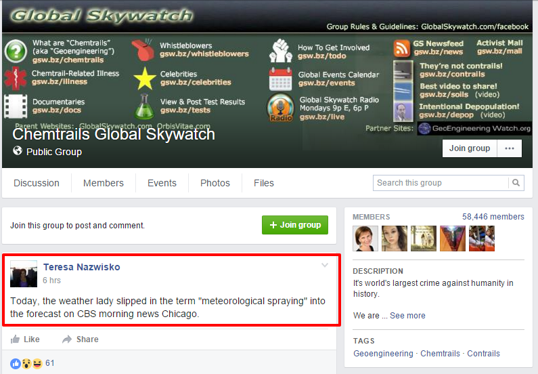
Task: Open the third member photo of a couple outdoors
Action: [424, 238]
